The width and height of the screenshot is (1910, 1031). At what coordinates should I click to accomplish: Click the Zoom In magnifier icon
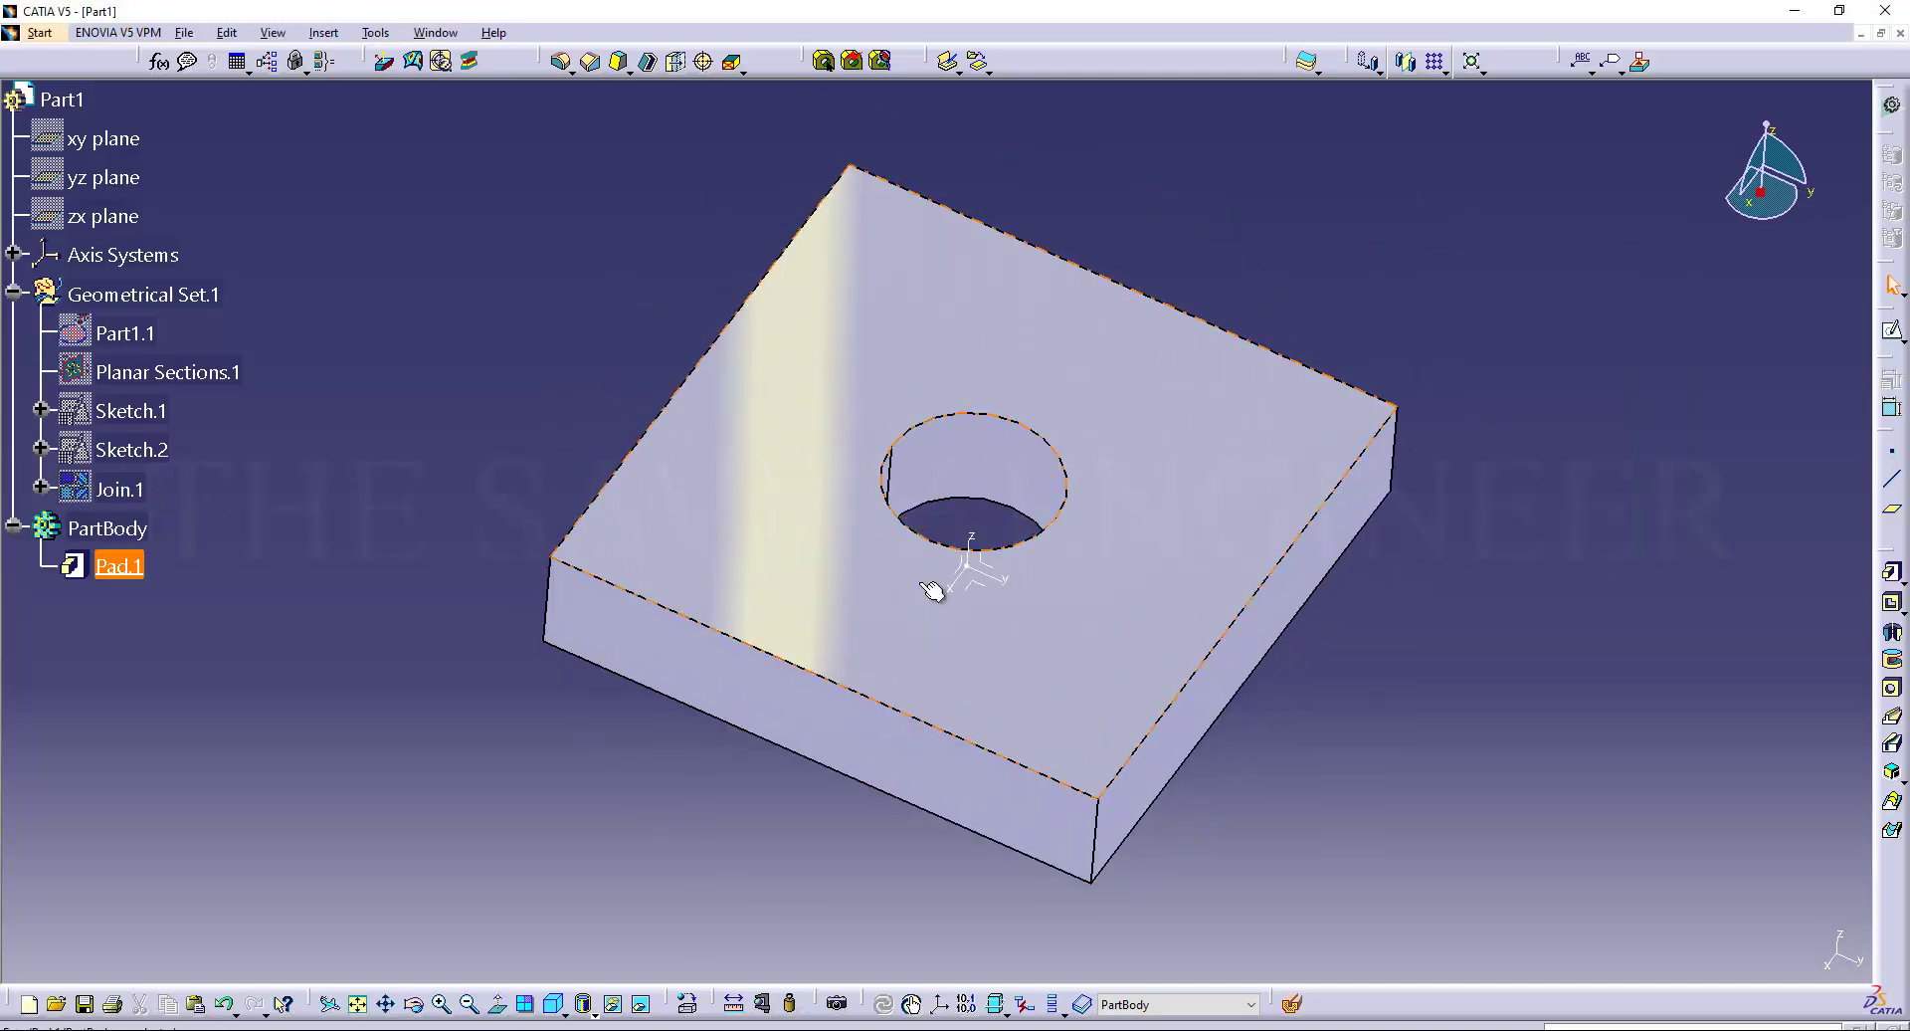(x=441, y=1004)
